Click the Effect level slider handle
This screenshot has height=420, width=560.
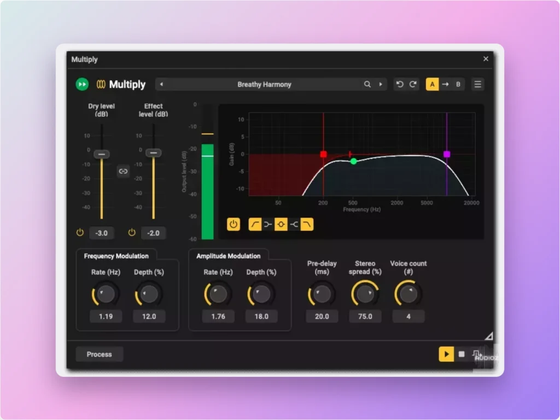(154, 153)
